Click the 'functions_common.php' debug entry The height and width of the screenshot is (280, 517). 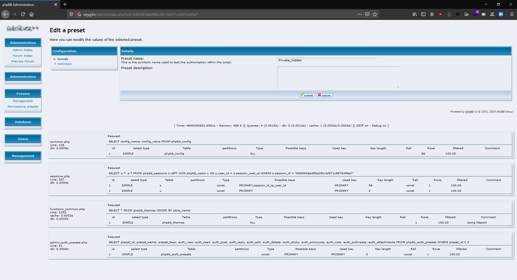pyautogui.click(x=67, y=209)
